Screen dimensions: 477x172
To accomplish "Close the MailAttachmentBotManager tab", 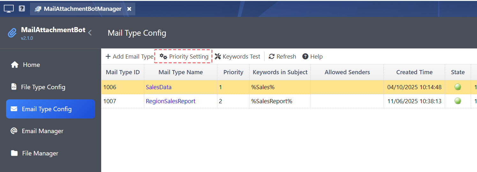I will [129, 9].
